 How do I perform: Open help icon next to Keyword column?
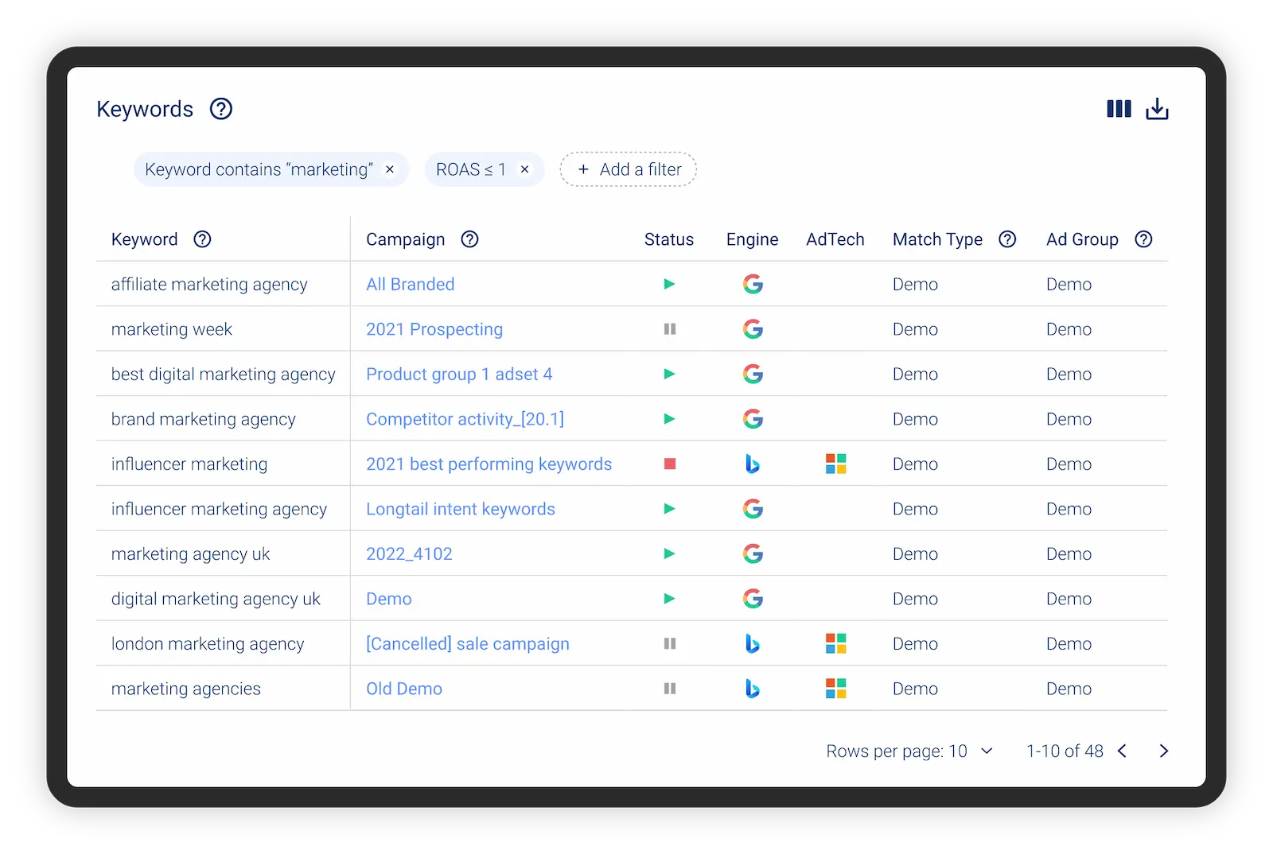tap(203, 239)
